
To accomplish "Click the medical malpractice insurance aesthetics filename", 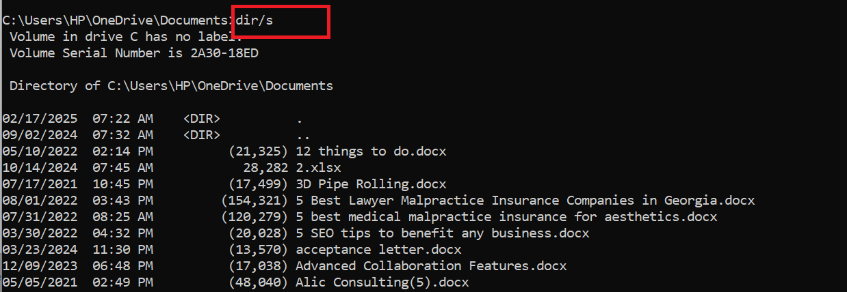I will pos(506,216).
